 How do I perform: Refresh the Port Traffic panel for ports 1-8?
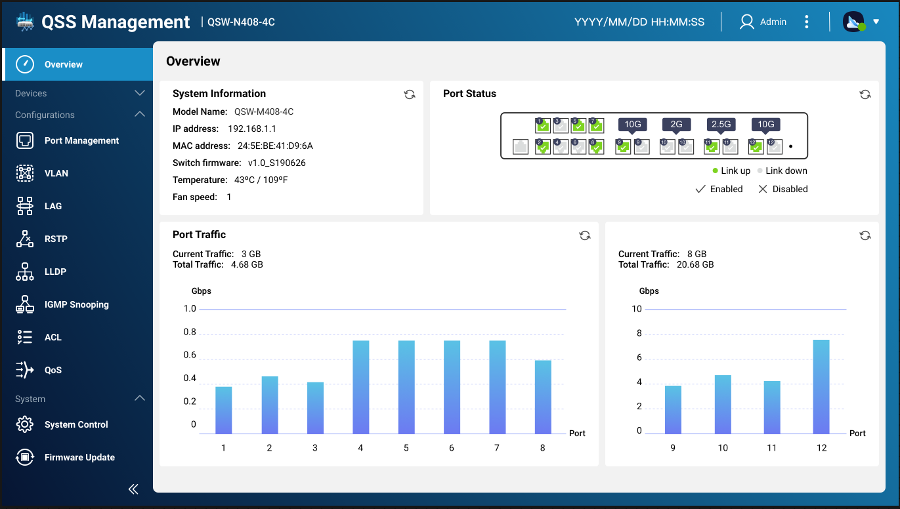(x=585, y=235)
